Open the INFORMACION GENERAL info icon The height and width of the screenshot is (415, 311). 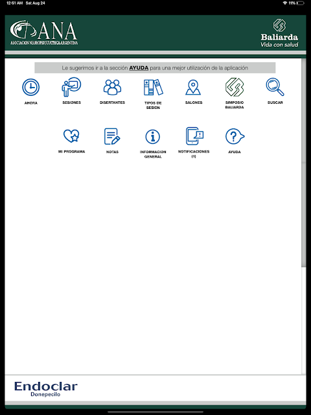tap(153, 137)
